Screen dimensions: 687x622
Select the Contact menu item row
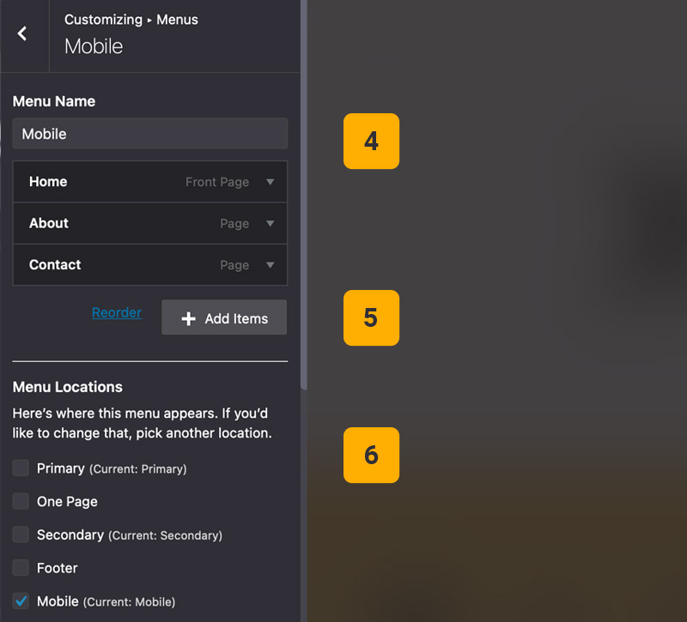(103, 265)
